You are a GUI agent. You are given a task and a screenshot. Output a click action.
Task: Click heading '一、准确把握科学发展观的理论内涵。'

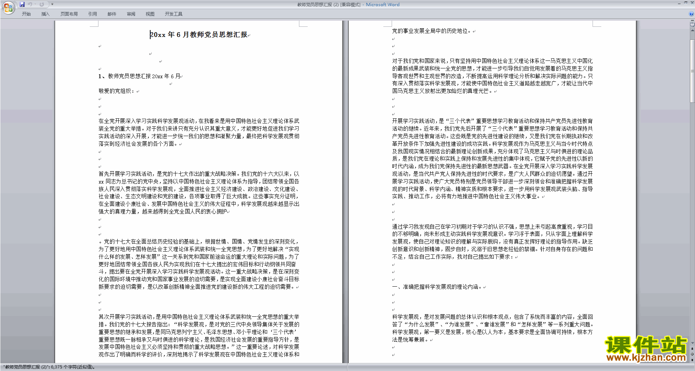[437, 287]
